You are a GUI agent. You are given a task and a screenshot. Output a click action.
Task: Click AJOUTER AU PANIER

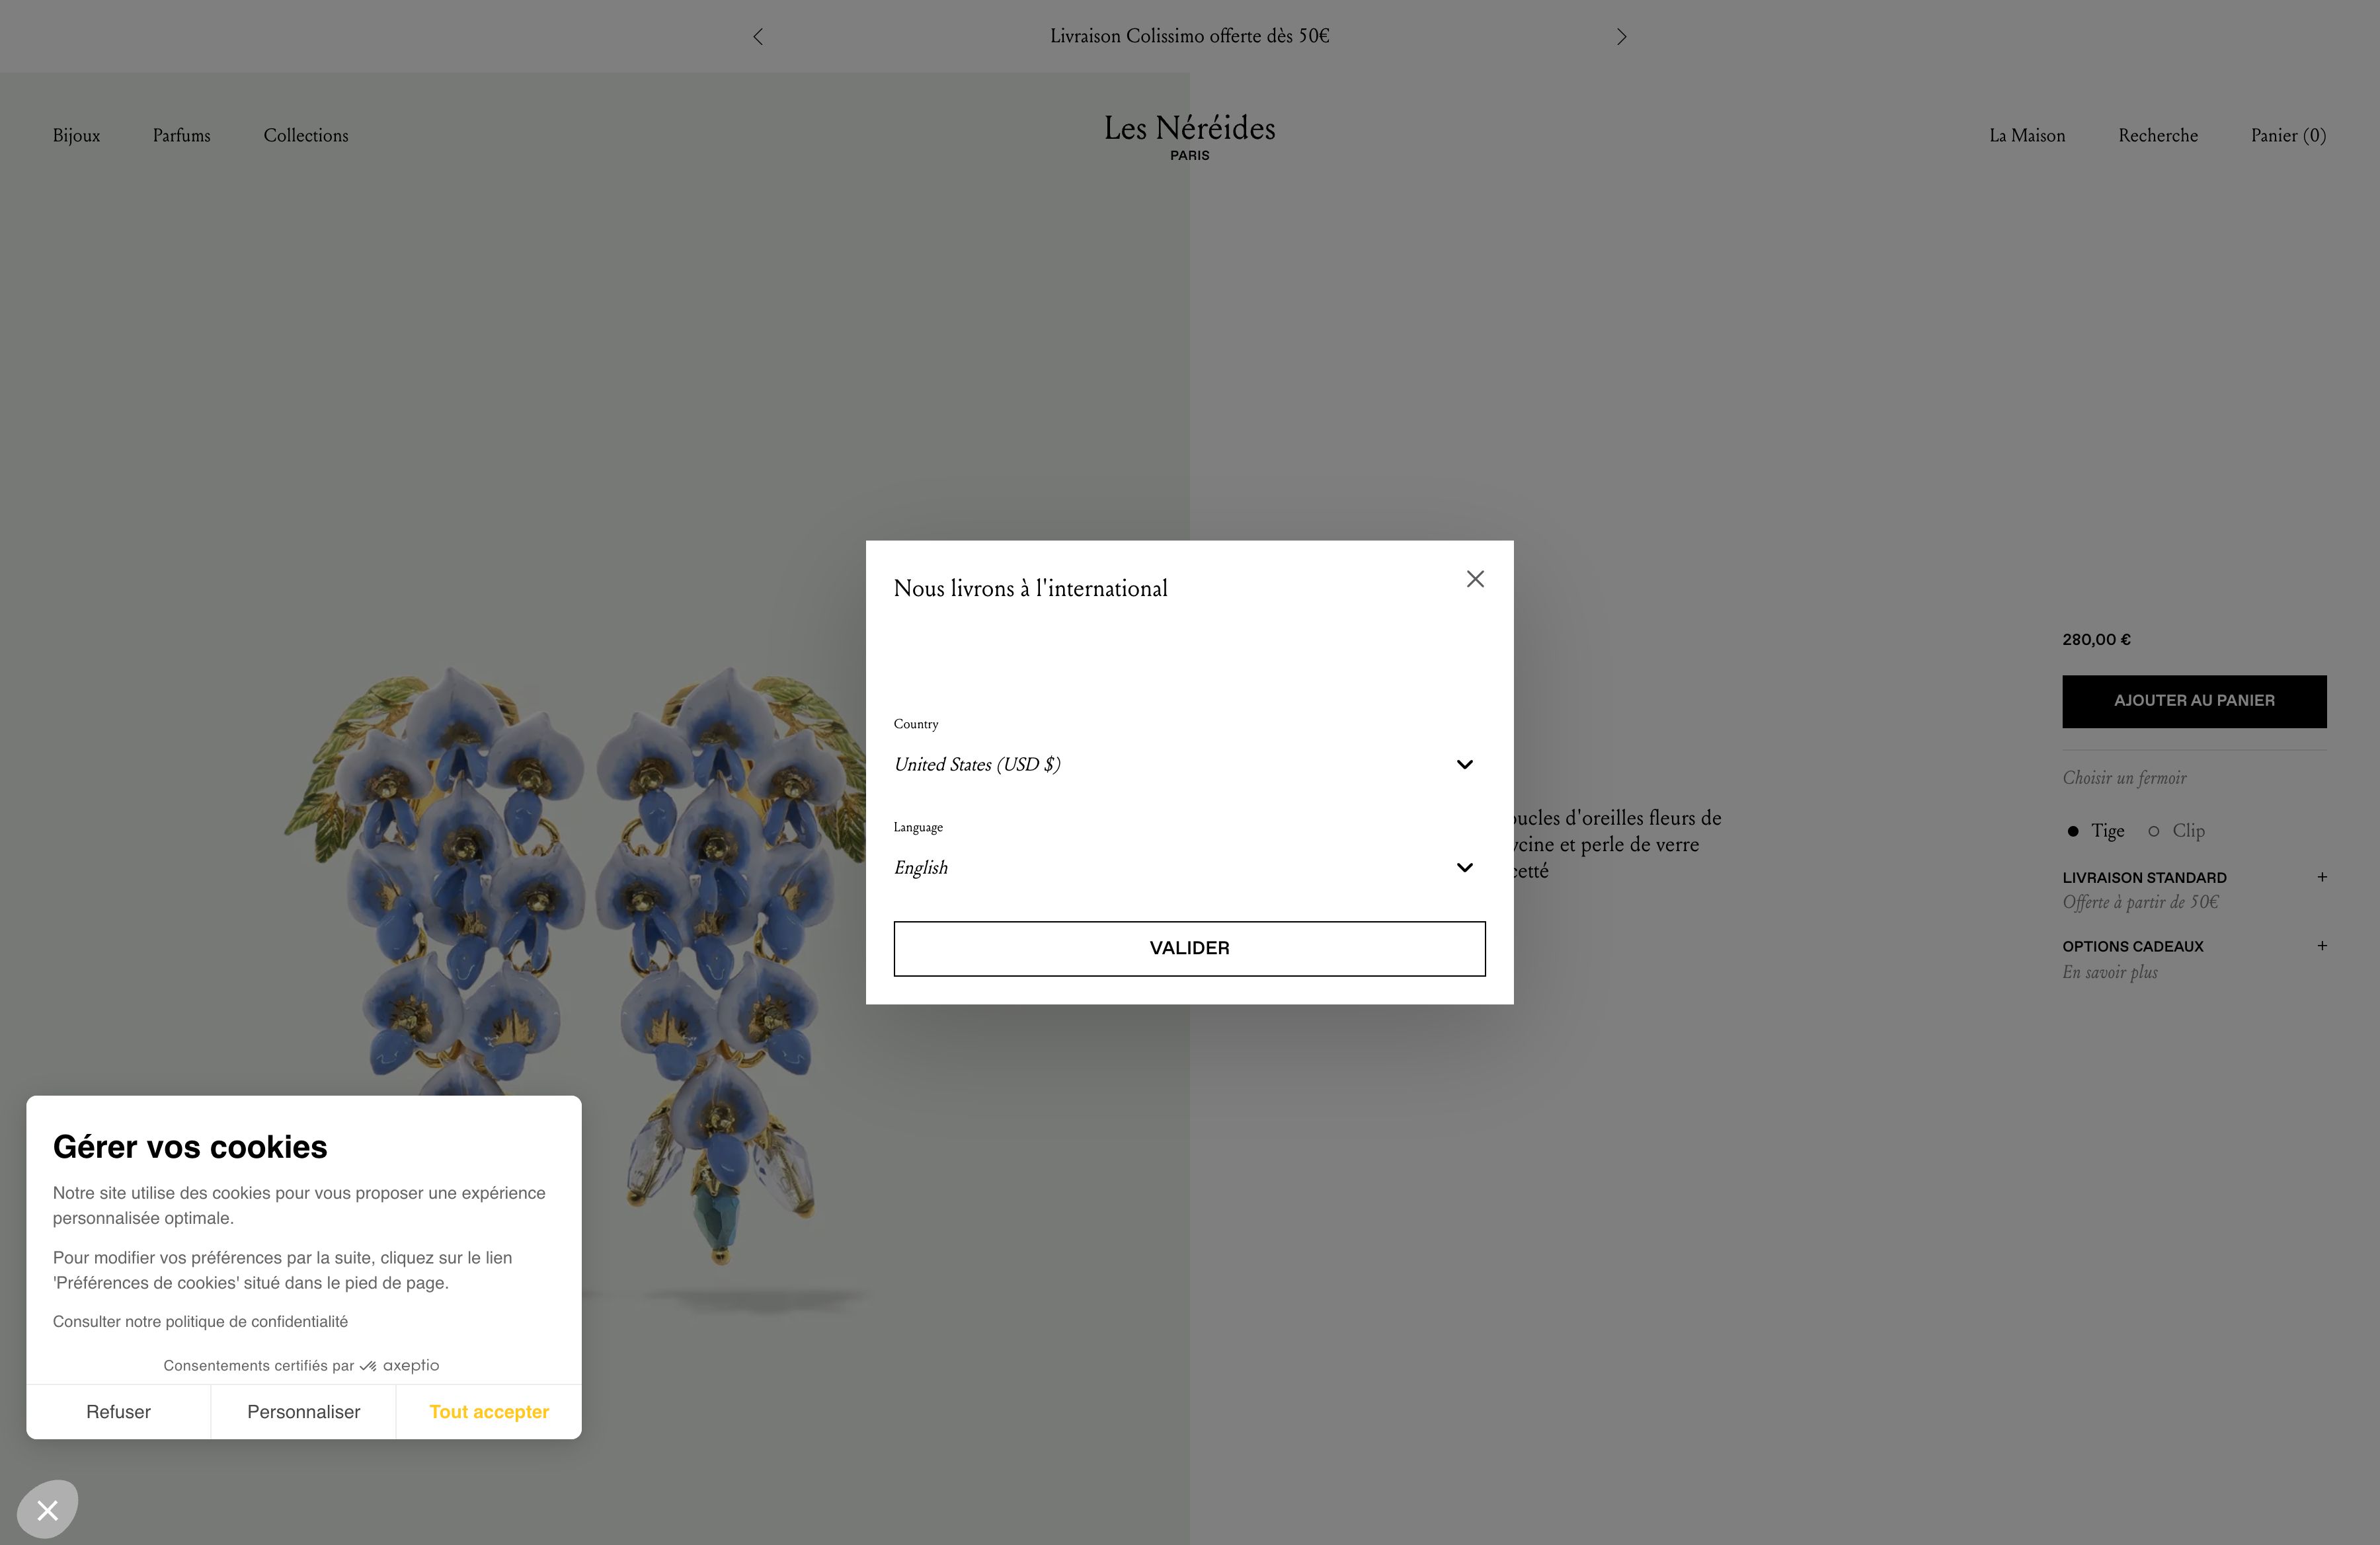[2194, 700]
